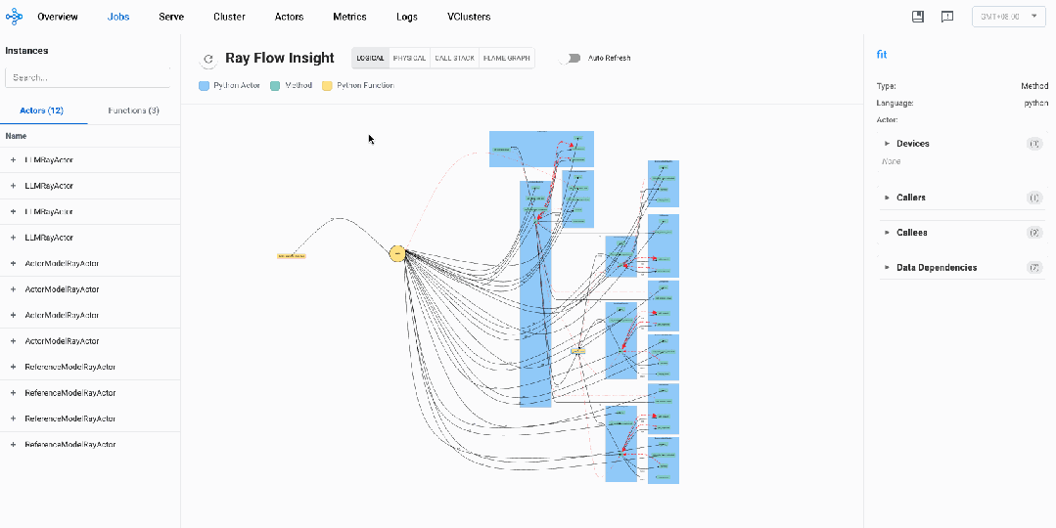Expand the Data Dependencies section

pyautogui.click(x=937, y=267)
